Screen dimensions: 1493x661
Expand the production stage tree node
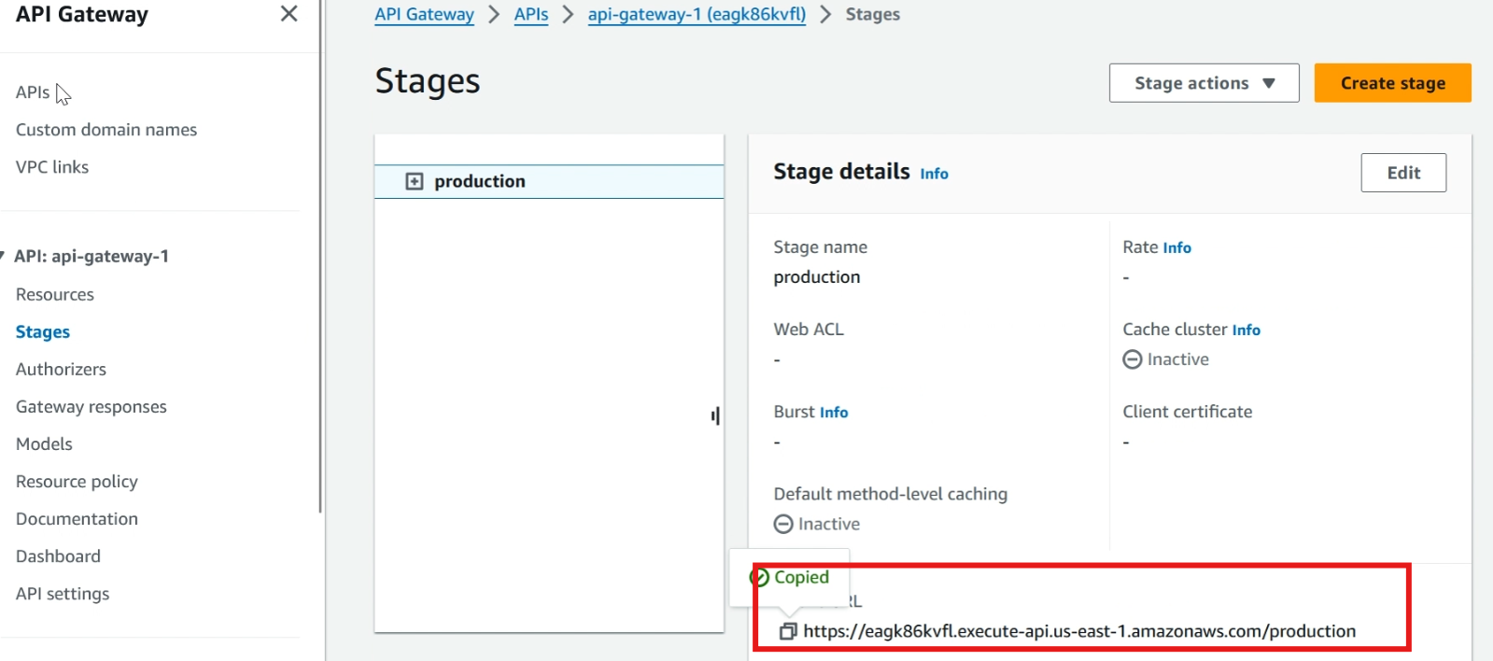(x=415, y=181)
